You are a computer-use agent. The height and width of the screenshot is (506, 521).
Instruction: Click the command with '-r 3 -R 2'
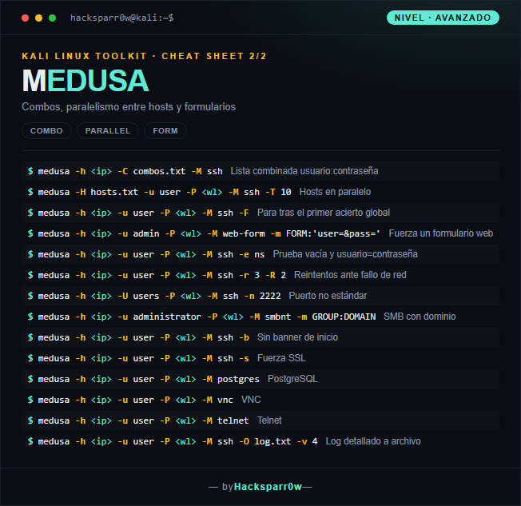coord(157,275)
